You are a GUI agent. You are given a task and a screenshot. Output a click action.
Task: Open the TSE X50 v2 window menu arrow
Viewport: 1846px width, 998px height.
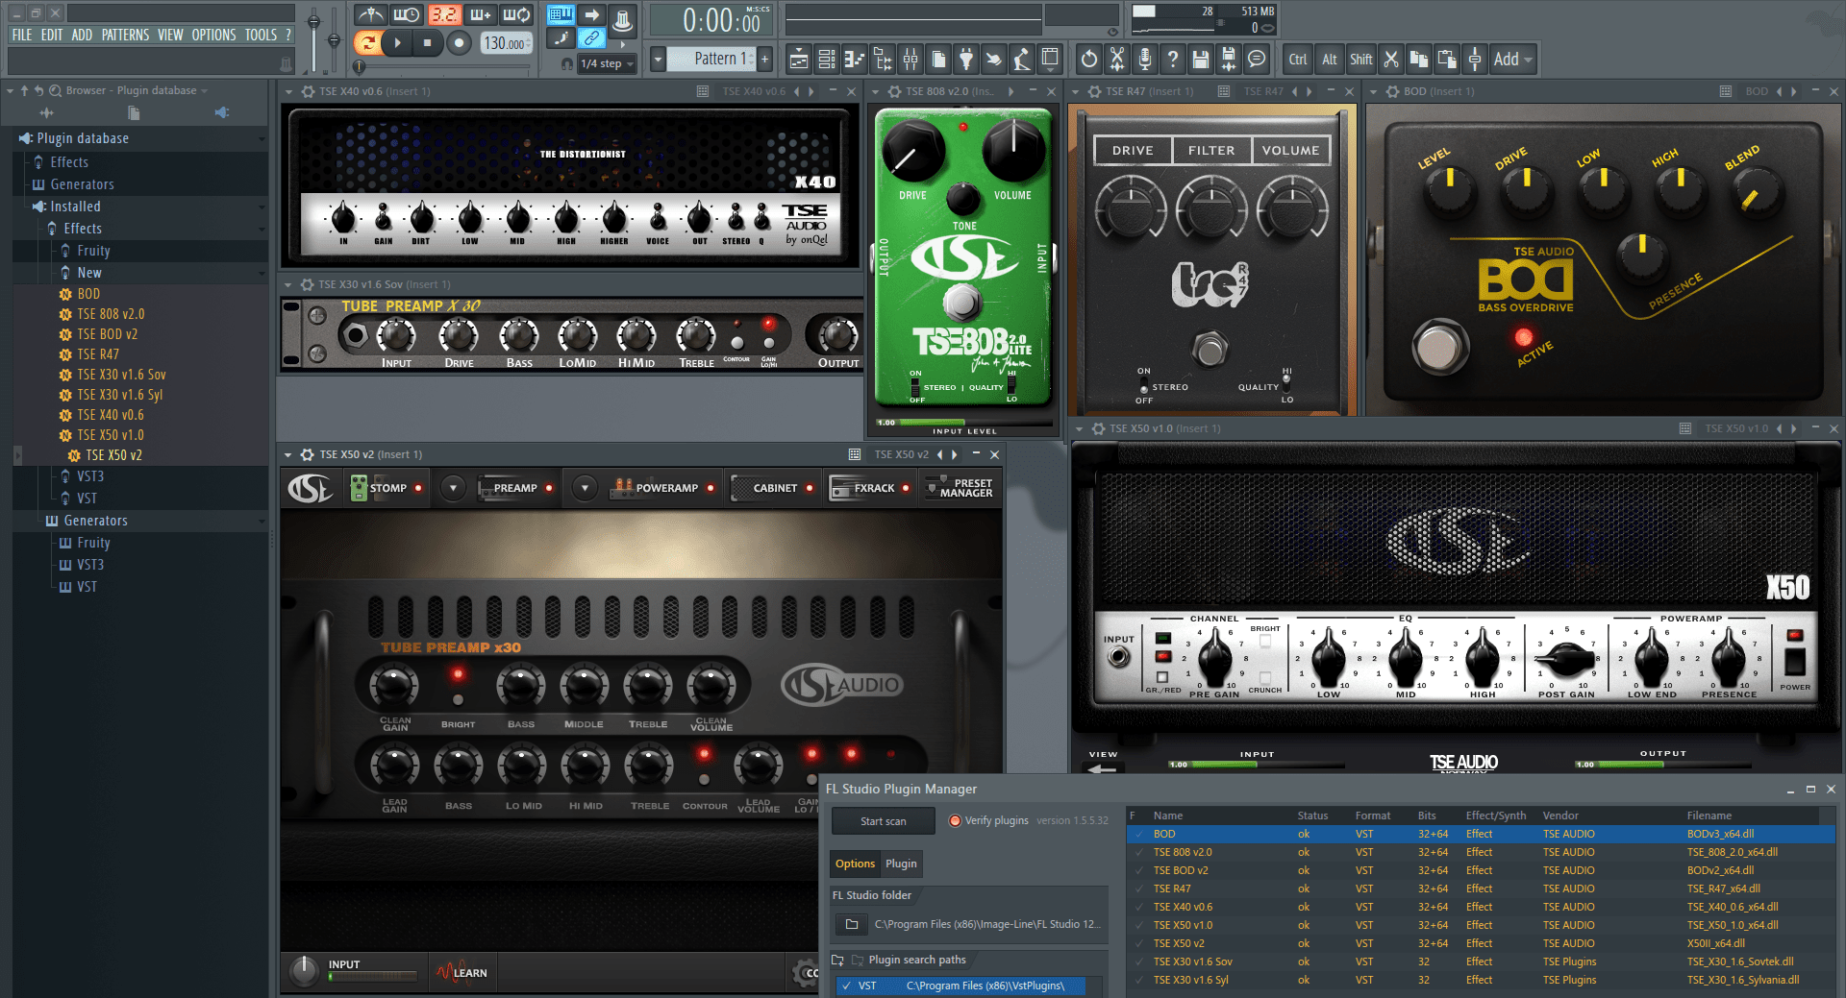pos(288,454)
